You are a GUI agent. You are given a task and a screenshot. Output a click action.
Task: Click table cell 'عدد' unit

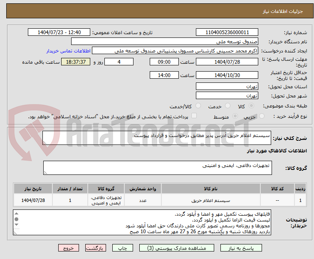coord(143,200)
